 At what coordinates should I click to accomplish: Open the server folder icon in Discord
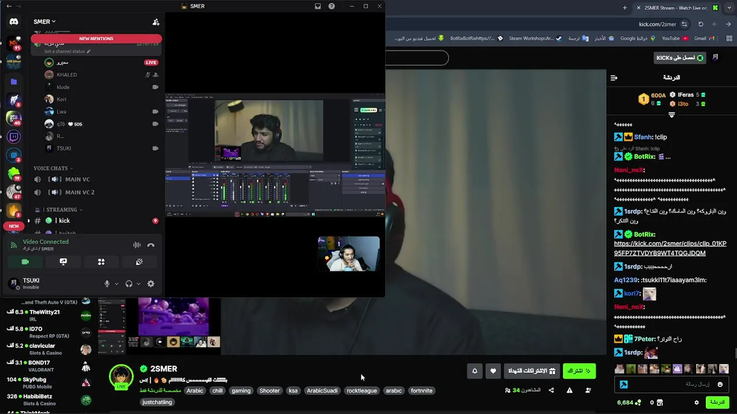coord(14,82)
